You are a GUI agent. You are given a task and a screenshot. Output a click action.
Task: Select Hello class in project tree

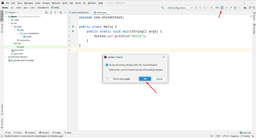[x=29, y=37]
